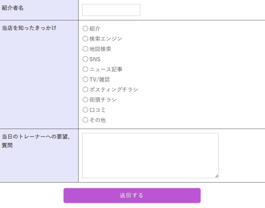Click the 検索エンジン label text
The image size is (265, 208).
[x=106, y=39]
